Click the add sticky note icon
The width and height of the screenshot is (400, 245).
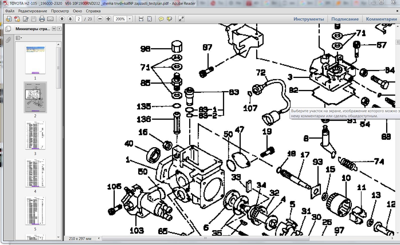[161, 19]
